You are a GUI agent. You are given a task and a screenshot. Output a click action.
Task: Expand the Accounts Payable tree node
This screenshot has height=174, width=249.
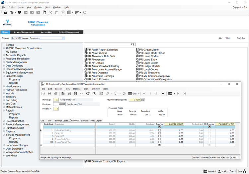[4, 55]
